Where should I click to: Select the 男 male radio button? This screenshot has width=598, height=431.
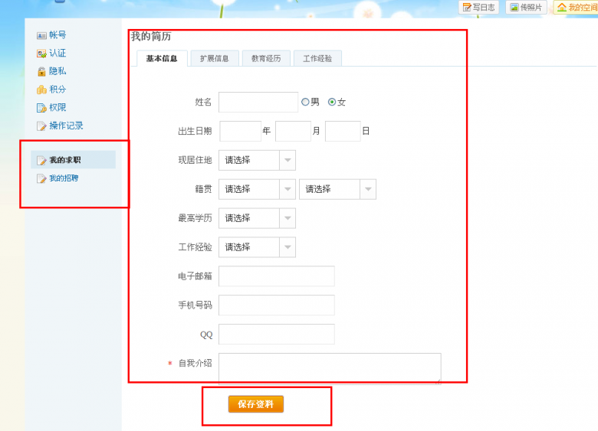coord(305,102)
